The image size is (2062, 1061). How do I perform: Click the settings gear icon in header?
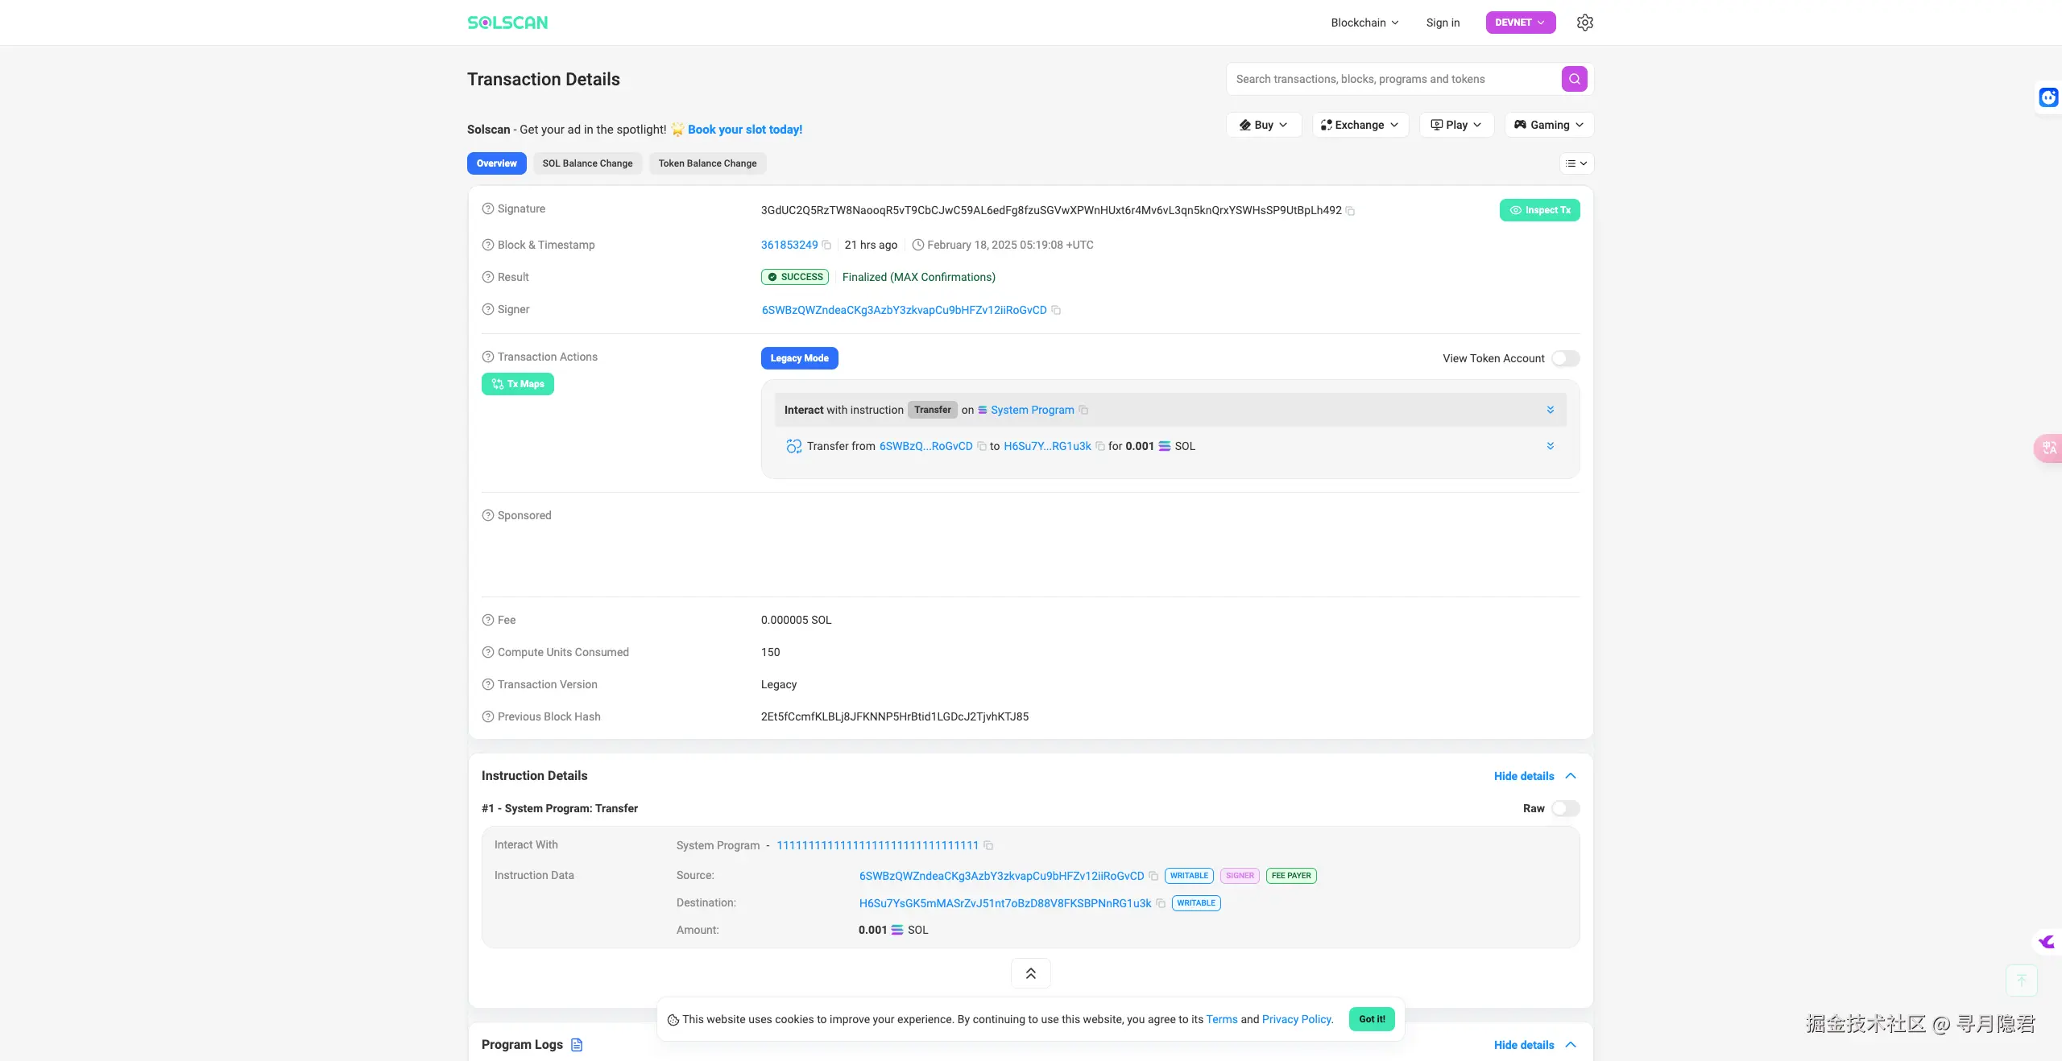point(1584,23)
